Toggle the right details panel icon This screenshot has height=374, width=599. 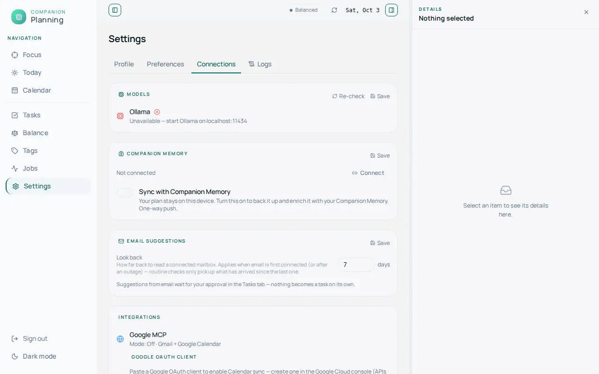point(391,10)
